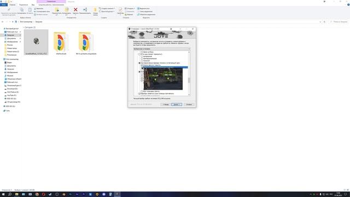This screenshot has height=197, width=350.
Task: Collapse the Сегодня file group
Action: 24,27
